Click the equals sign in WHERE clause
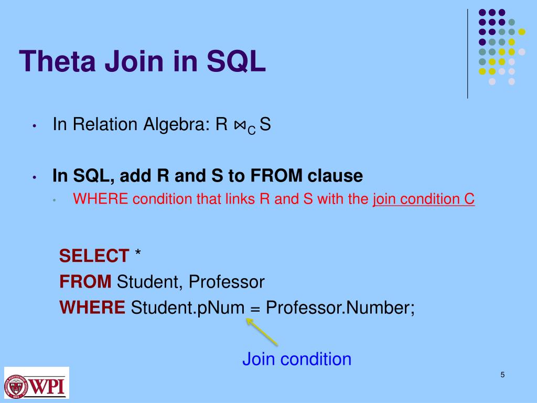The width and height of the screenshot is (537, 403). click(255, 309)
